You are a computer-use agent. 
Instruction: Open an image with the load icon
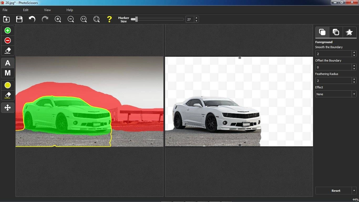click(x=6, y=19)
